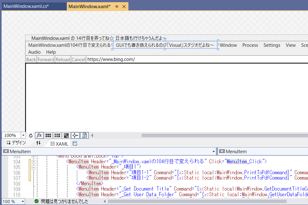Collapse the code region at line 105
Screen dimensions: 308x205
point(34,167)
